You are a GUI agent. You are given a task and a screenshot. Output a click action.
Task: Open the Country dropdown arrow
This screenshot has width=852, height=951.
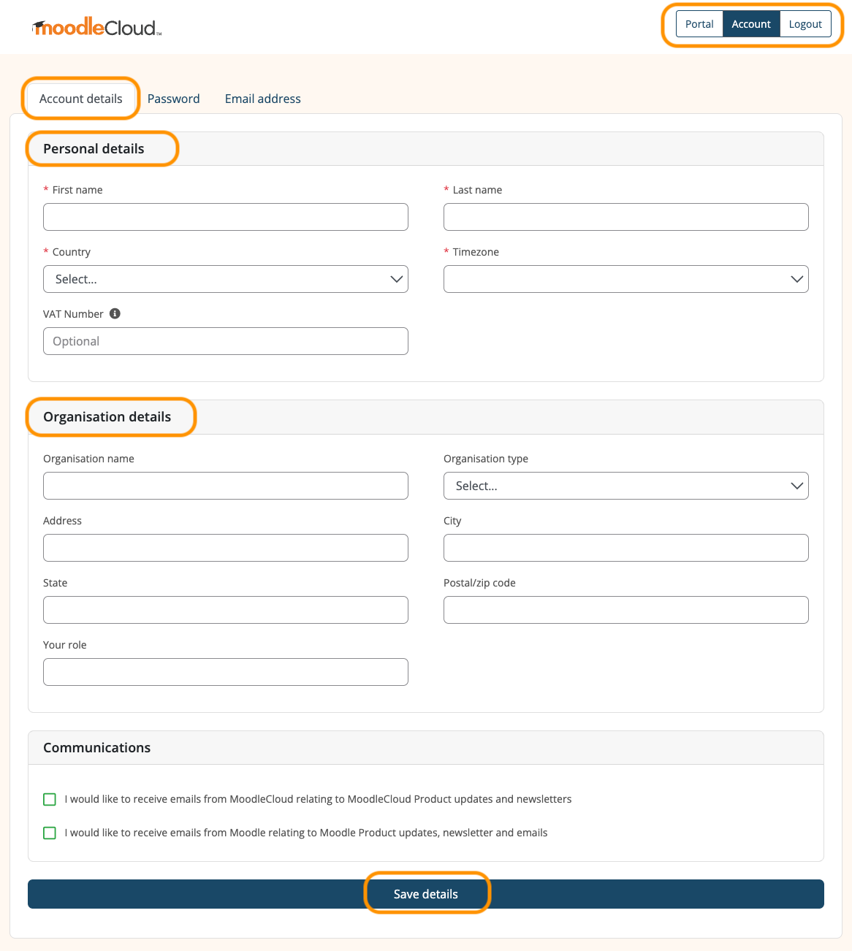[x=396, y=279]
